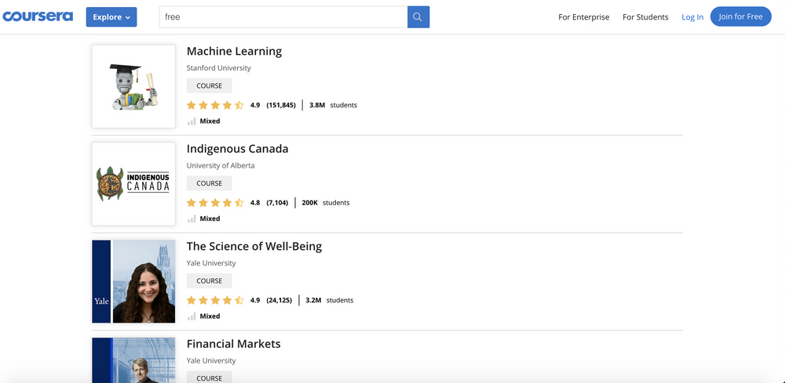This screenshot has height=383, width=785.
Task: Open the For Students menu item
Action: 645,17
